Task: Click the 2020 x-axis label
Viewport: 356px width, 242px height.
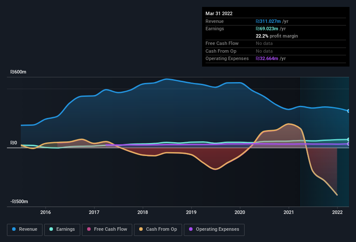Action: [x=240, y=212]
